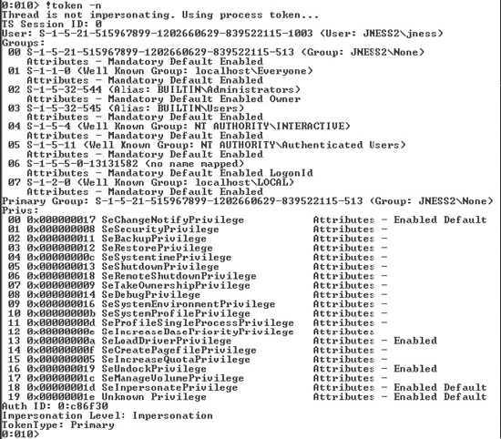Click the Unknown Privilege row
This screenshot has height=439, width=501.
(x=247, y=396)
